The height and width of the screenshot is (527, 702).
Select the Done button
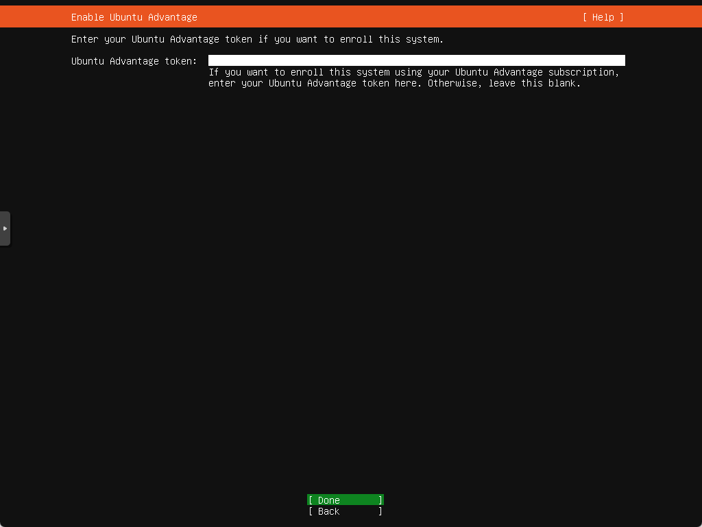click(x=346, y=500)
